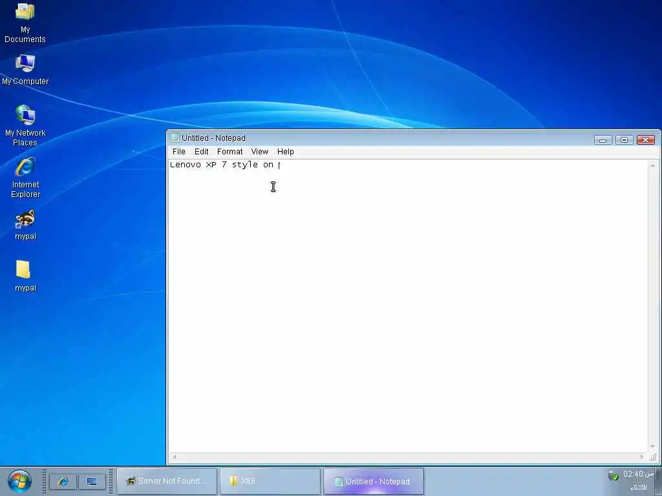The height and width of the screenshot is (496, 662).
Task: Maximize the Notepad window
Action: tap(624, 139)
